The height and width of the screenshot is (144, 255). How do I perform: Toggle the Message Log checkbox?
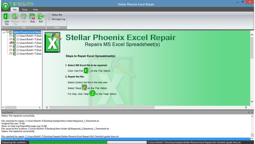coord(49,19)
